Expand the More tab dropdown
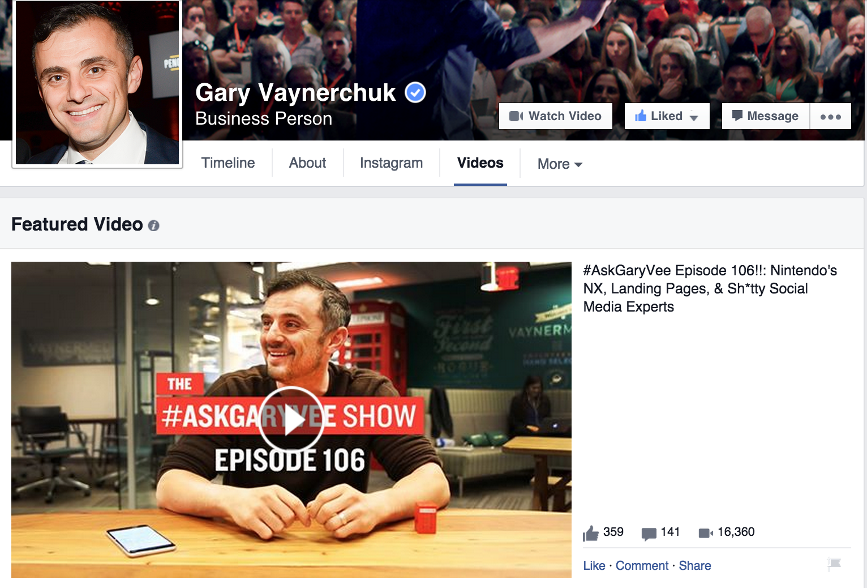Viewport: 867px width, 588px height. click(560, 164)
